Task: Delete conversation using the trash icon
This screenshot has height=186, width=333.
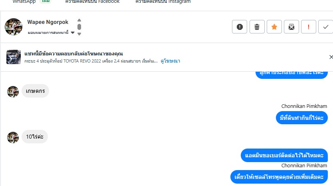Action: [257, 27]
